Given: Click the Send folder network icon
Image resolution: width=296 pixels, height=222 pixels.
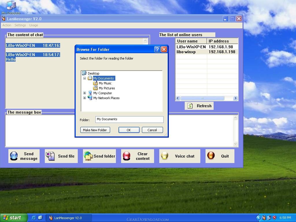Looking at the screenshot, I should [88, 156].
